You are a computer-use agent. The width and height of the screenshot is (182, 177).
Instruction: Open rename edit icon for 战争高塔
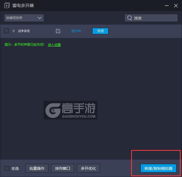click(x=58, y=31)
